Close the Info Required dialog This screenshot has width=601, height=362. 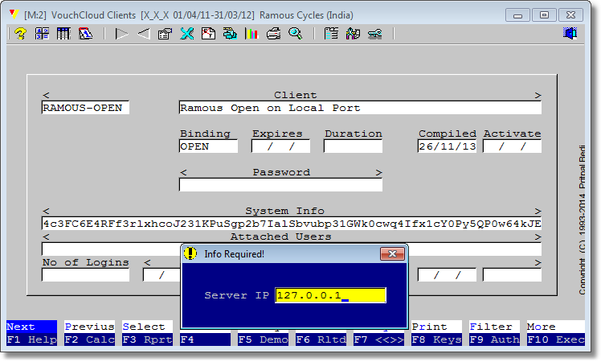tap(392, 253)
